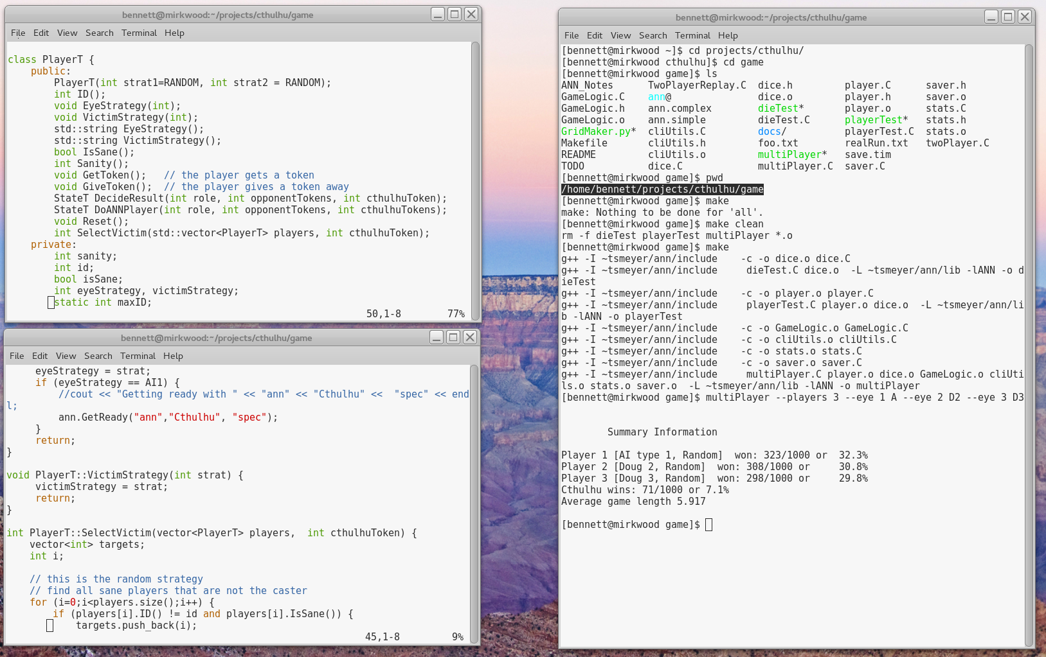Open View menu in the bottom-left terminal
Image resolution: width=1046 pixels, height=657 pixels.
pyautogui.click(x=66, y=356)
